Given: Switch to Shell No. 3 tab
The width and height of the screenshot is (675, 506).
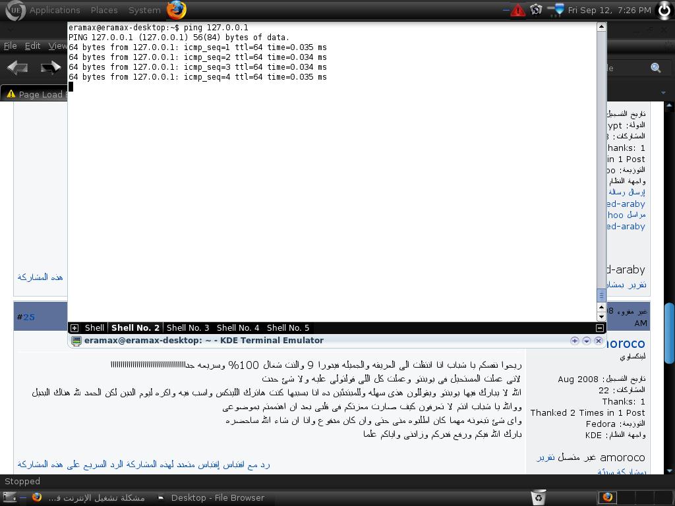Looking at the screenshot, I should [x=188, y=328].
